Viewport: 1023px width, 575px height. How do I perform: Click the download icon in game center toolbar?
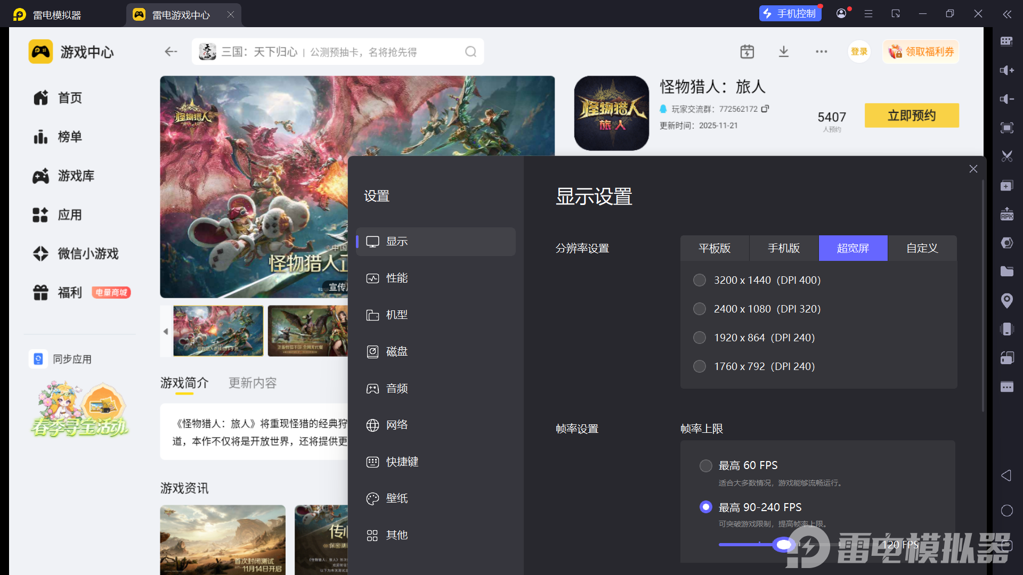coord(784,52)
